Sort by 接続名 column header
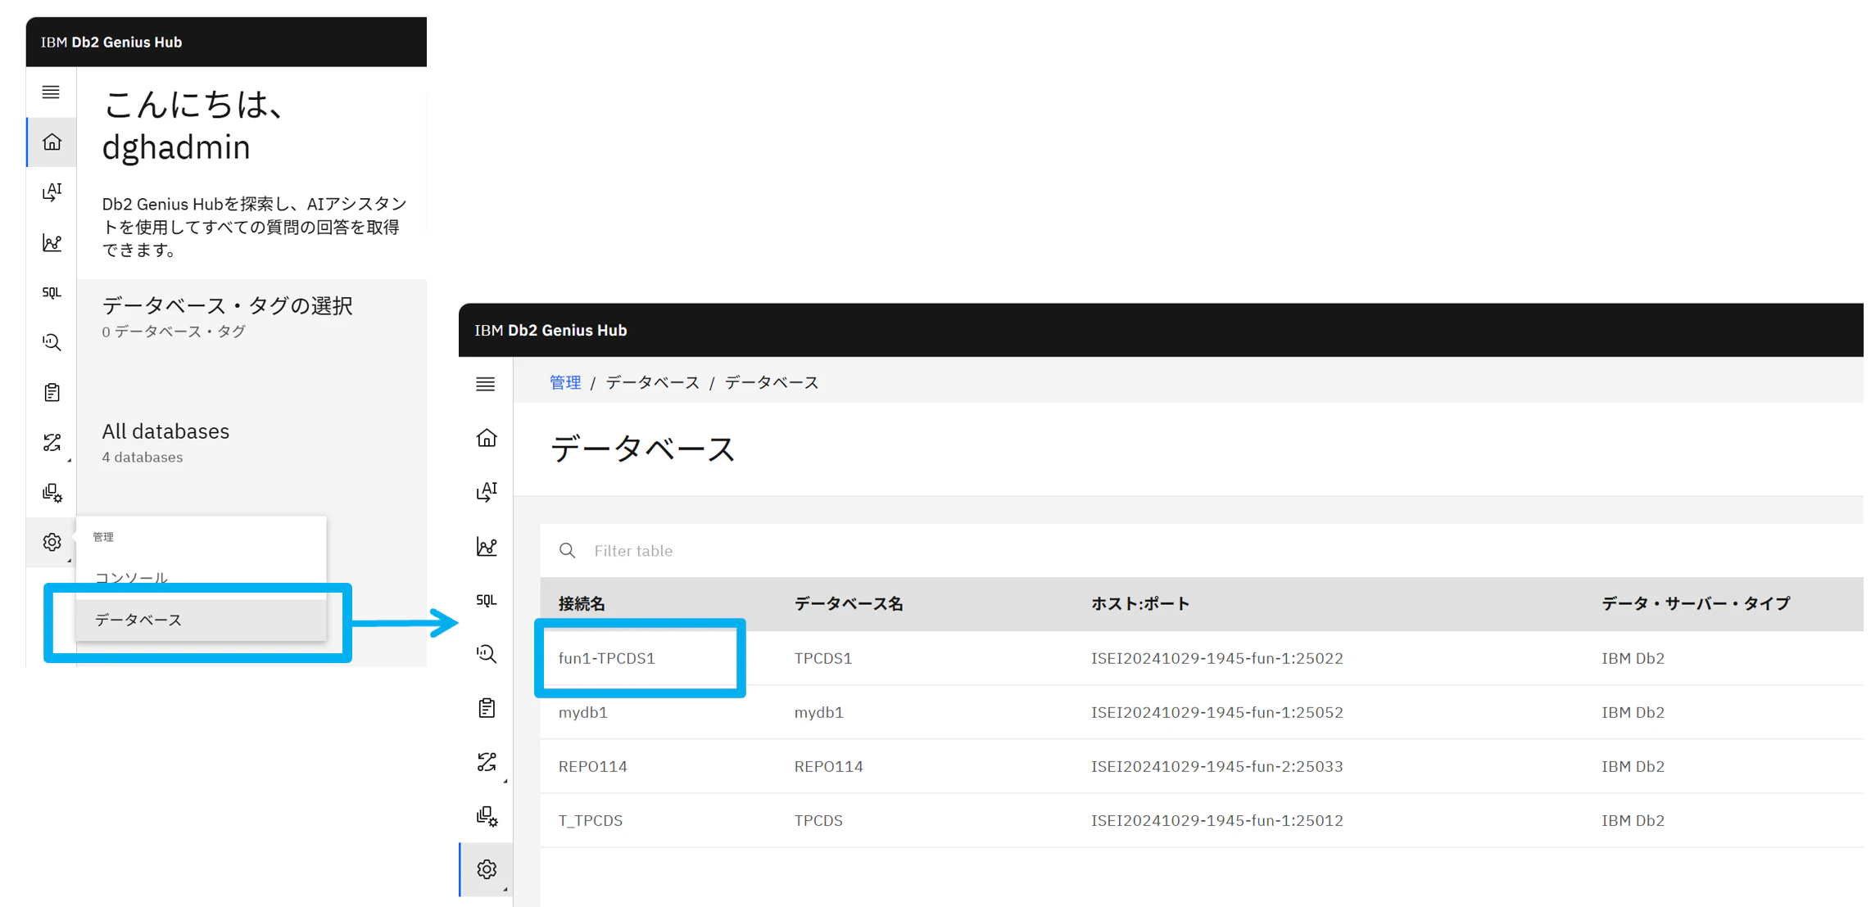The image size is (1871, 907). click(582, 604)
